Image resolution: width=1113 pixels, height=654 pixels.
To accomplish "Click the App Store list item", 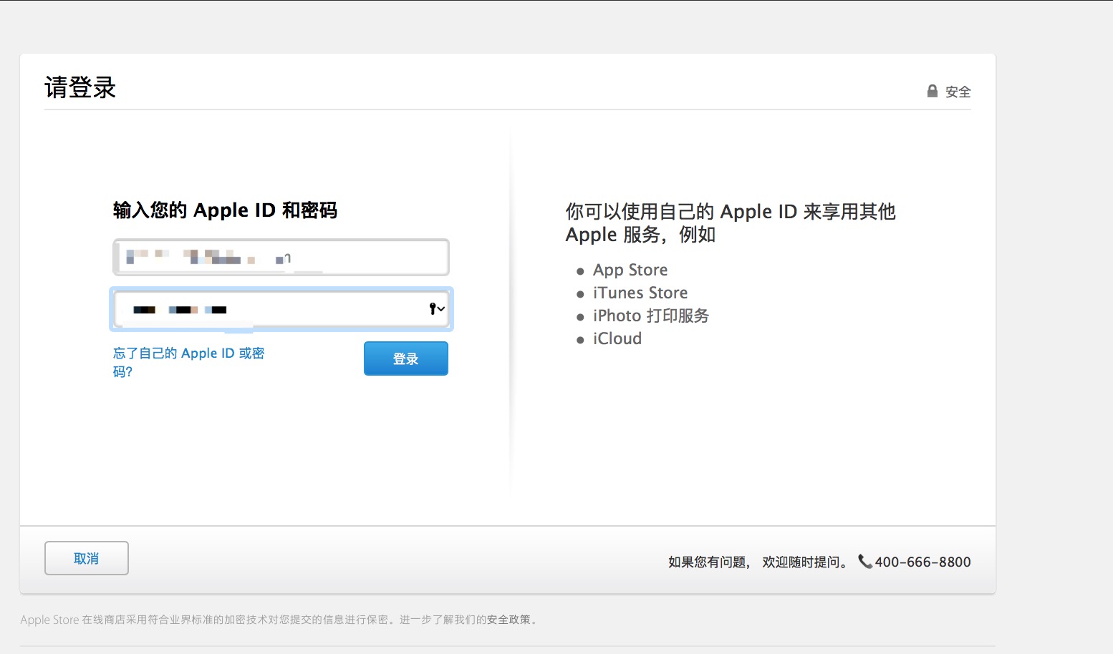I will pos(630,270).
